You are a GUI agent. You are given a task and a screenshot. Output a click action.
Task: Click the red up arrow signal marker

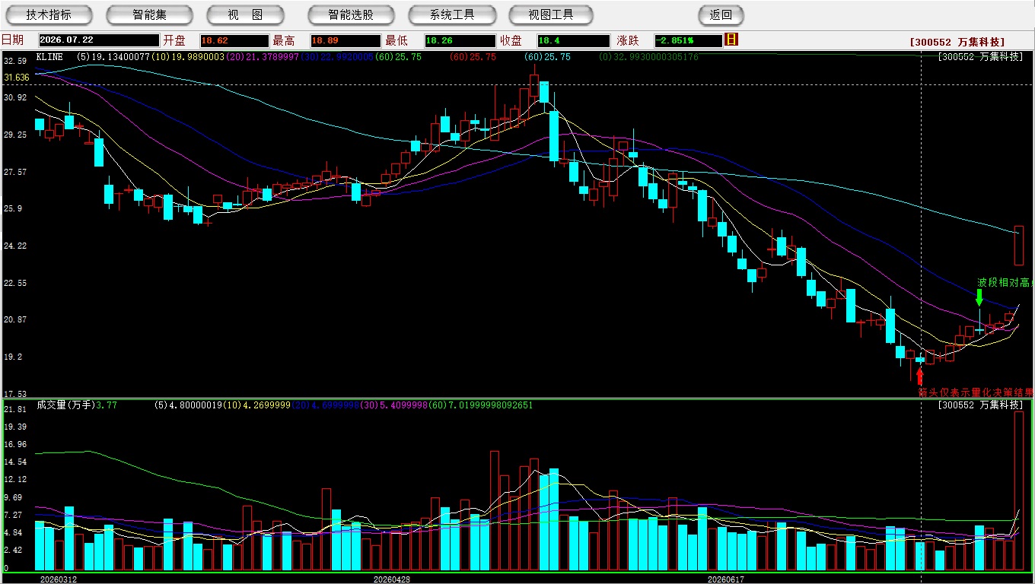pyautogui.click(x=919, y=376)
